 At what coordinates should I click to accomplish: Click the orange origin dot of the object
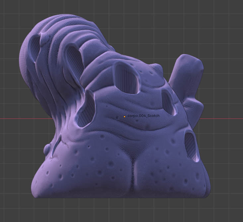coord(124,116)
